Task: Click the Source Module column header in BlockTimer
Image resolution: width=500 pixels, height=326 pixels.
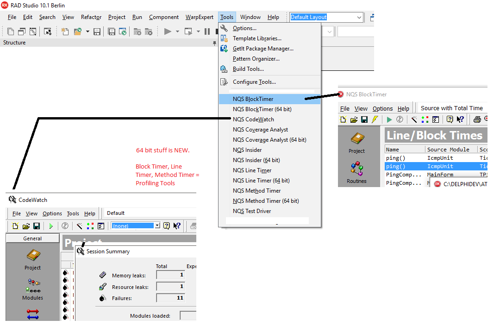Action: 451,150
